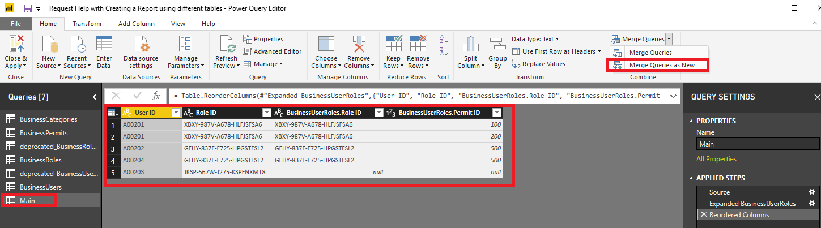Change the User ID column type icon
Image resolution: width=821 pixels, height=228 pixels.
[127, 113]
